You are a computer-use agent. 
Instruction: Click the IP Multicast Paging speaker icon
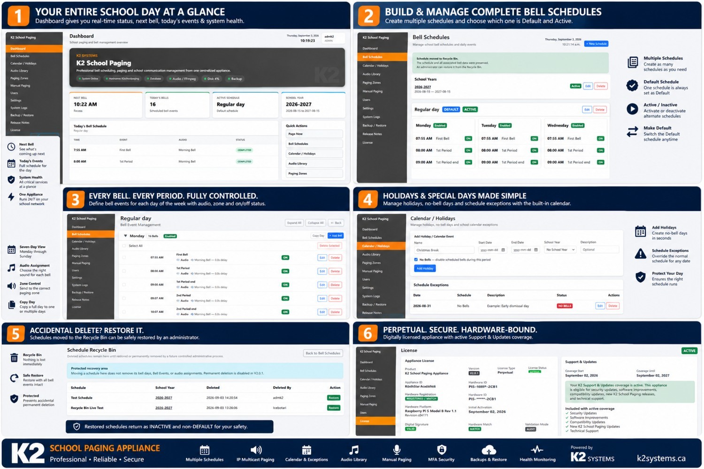pos(256,450)
